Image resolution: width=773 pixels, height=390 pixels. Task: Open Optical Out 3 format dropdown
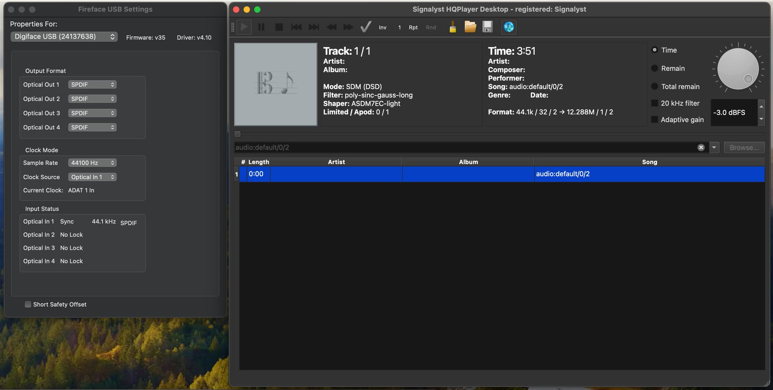tap(92, 113)
